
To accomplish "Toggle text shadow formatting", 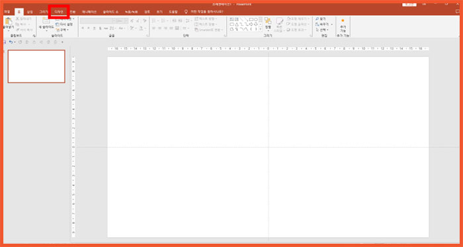I will 100,28.
